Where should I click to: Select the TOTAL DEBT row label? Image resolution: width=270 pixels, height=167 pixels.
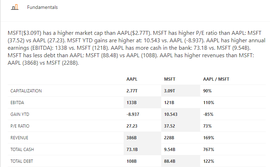22,161
